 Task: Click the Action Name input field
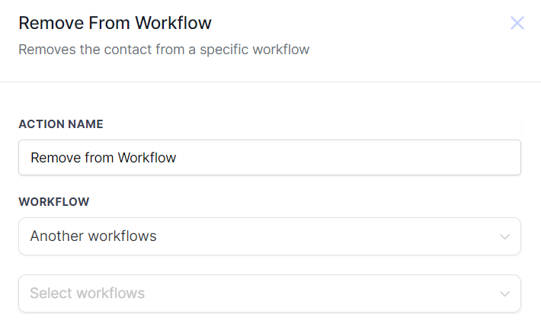[269, 158]
